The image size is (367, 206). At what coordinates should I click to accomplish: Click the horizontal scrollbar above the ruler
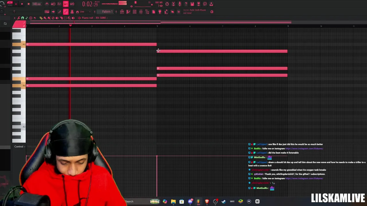[161, 22]
